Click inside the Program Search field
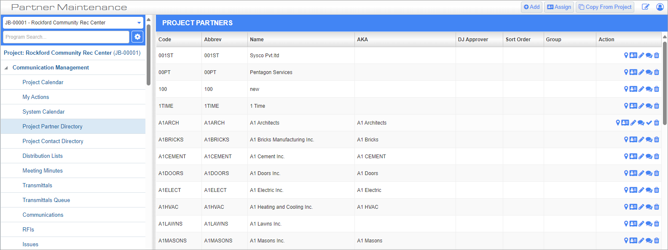The width and height of the screenshot is (668, 250). 66,37
